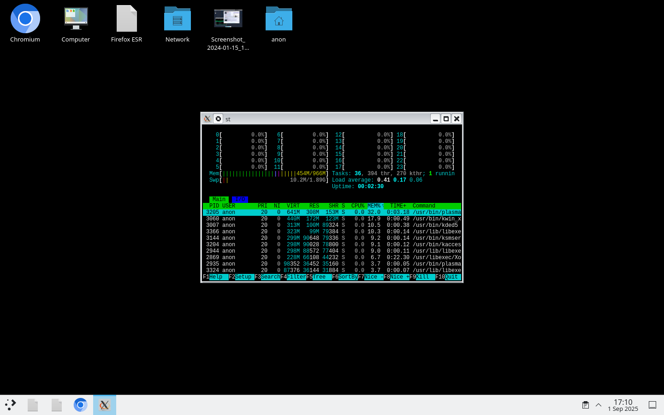The image size is (664, 415).
Task: Select the st terminal taskbar entry
Action: 105,405
